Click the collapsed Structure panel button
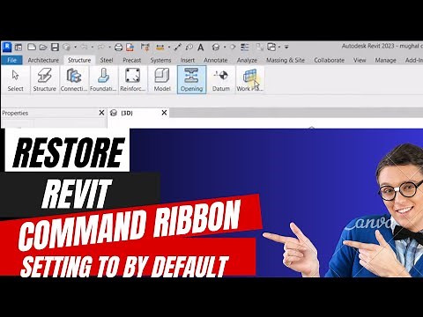 click(44, 79)
